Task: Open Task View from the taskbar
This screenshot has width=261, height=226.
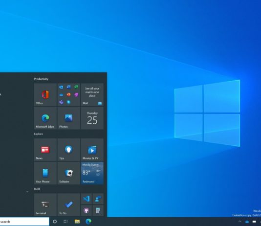Action: (65, 222)
